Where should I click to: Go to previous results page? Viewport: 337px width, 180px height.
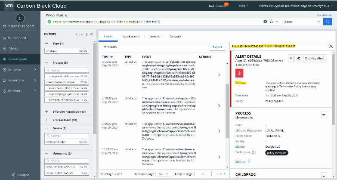(217, 174)
